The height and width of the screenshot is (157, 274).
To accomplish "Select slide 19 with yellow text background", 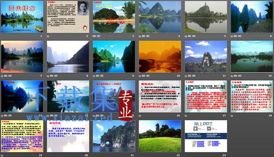I will 22,136.
